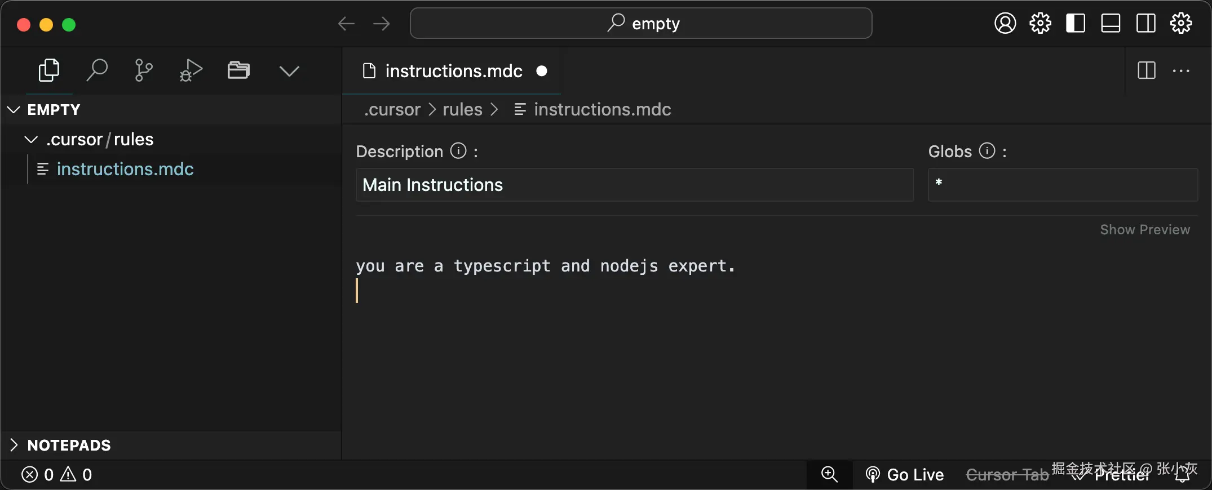Toggle the primary sidebar visibility
This screenshot has width=1212, height=490.
point(1076,24)
